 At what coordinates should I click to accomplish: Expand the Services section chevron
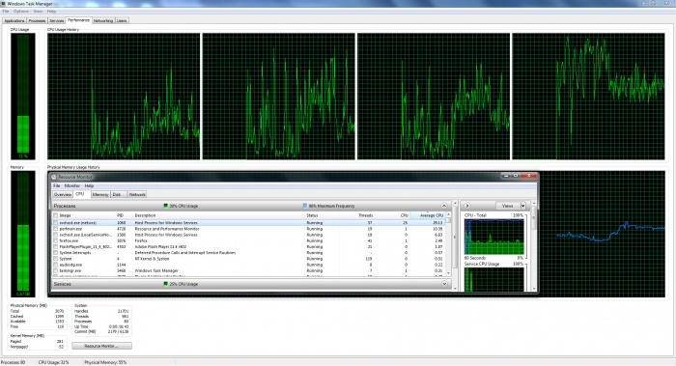coord(444,284)
